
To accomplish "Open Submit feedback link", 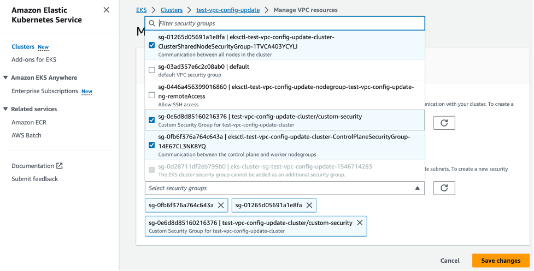I will pyautogui.click(x=35, y=179).
